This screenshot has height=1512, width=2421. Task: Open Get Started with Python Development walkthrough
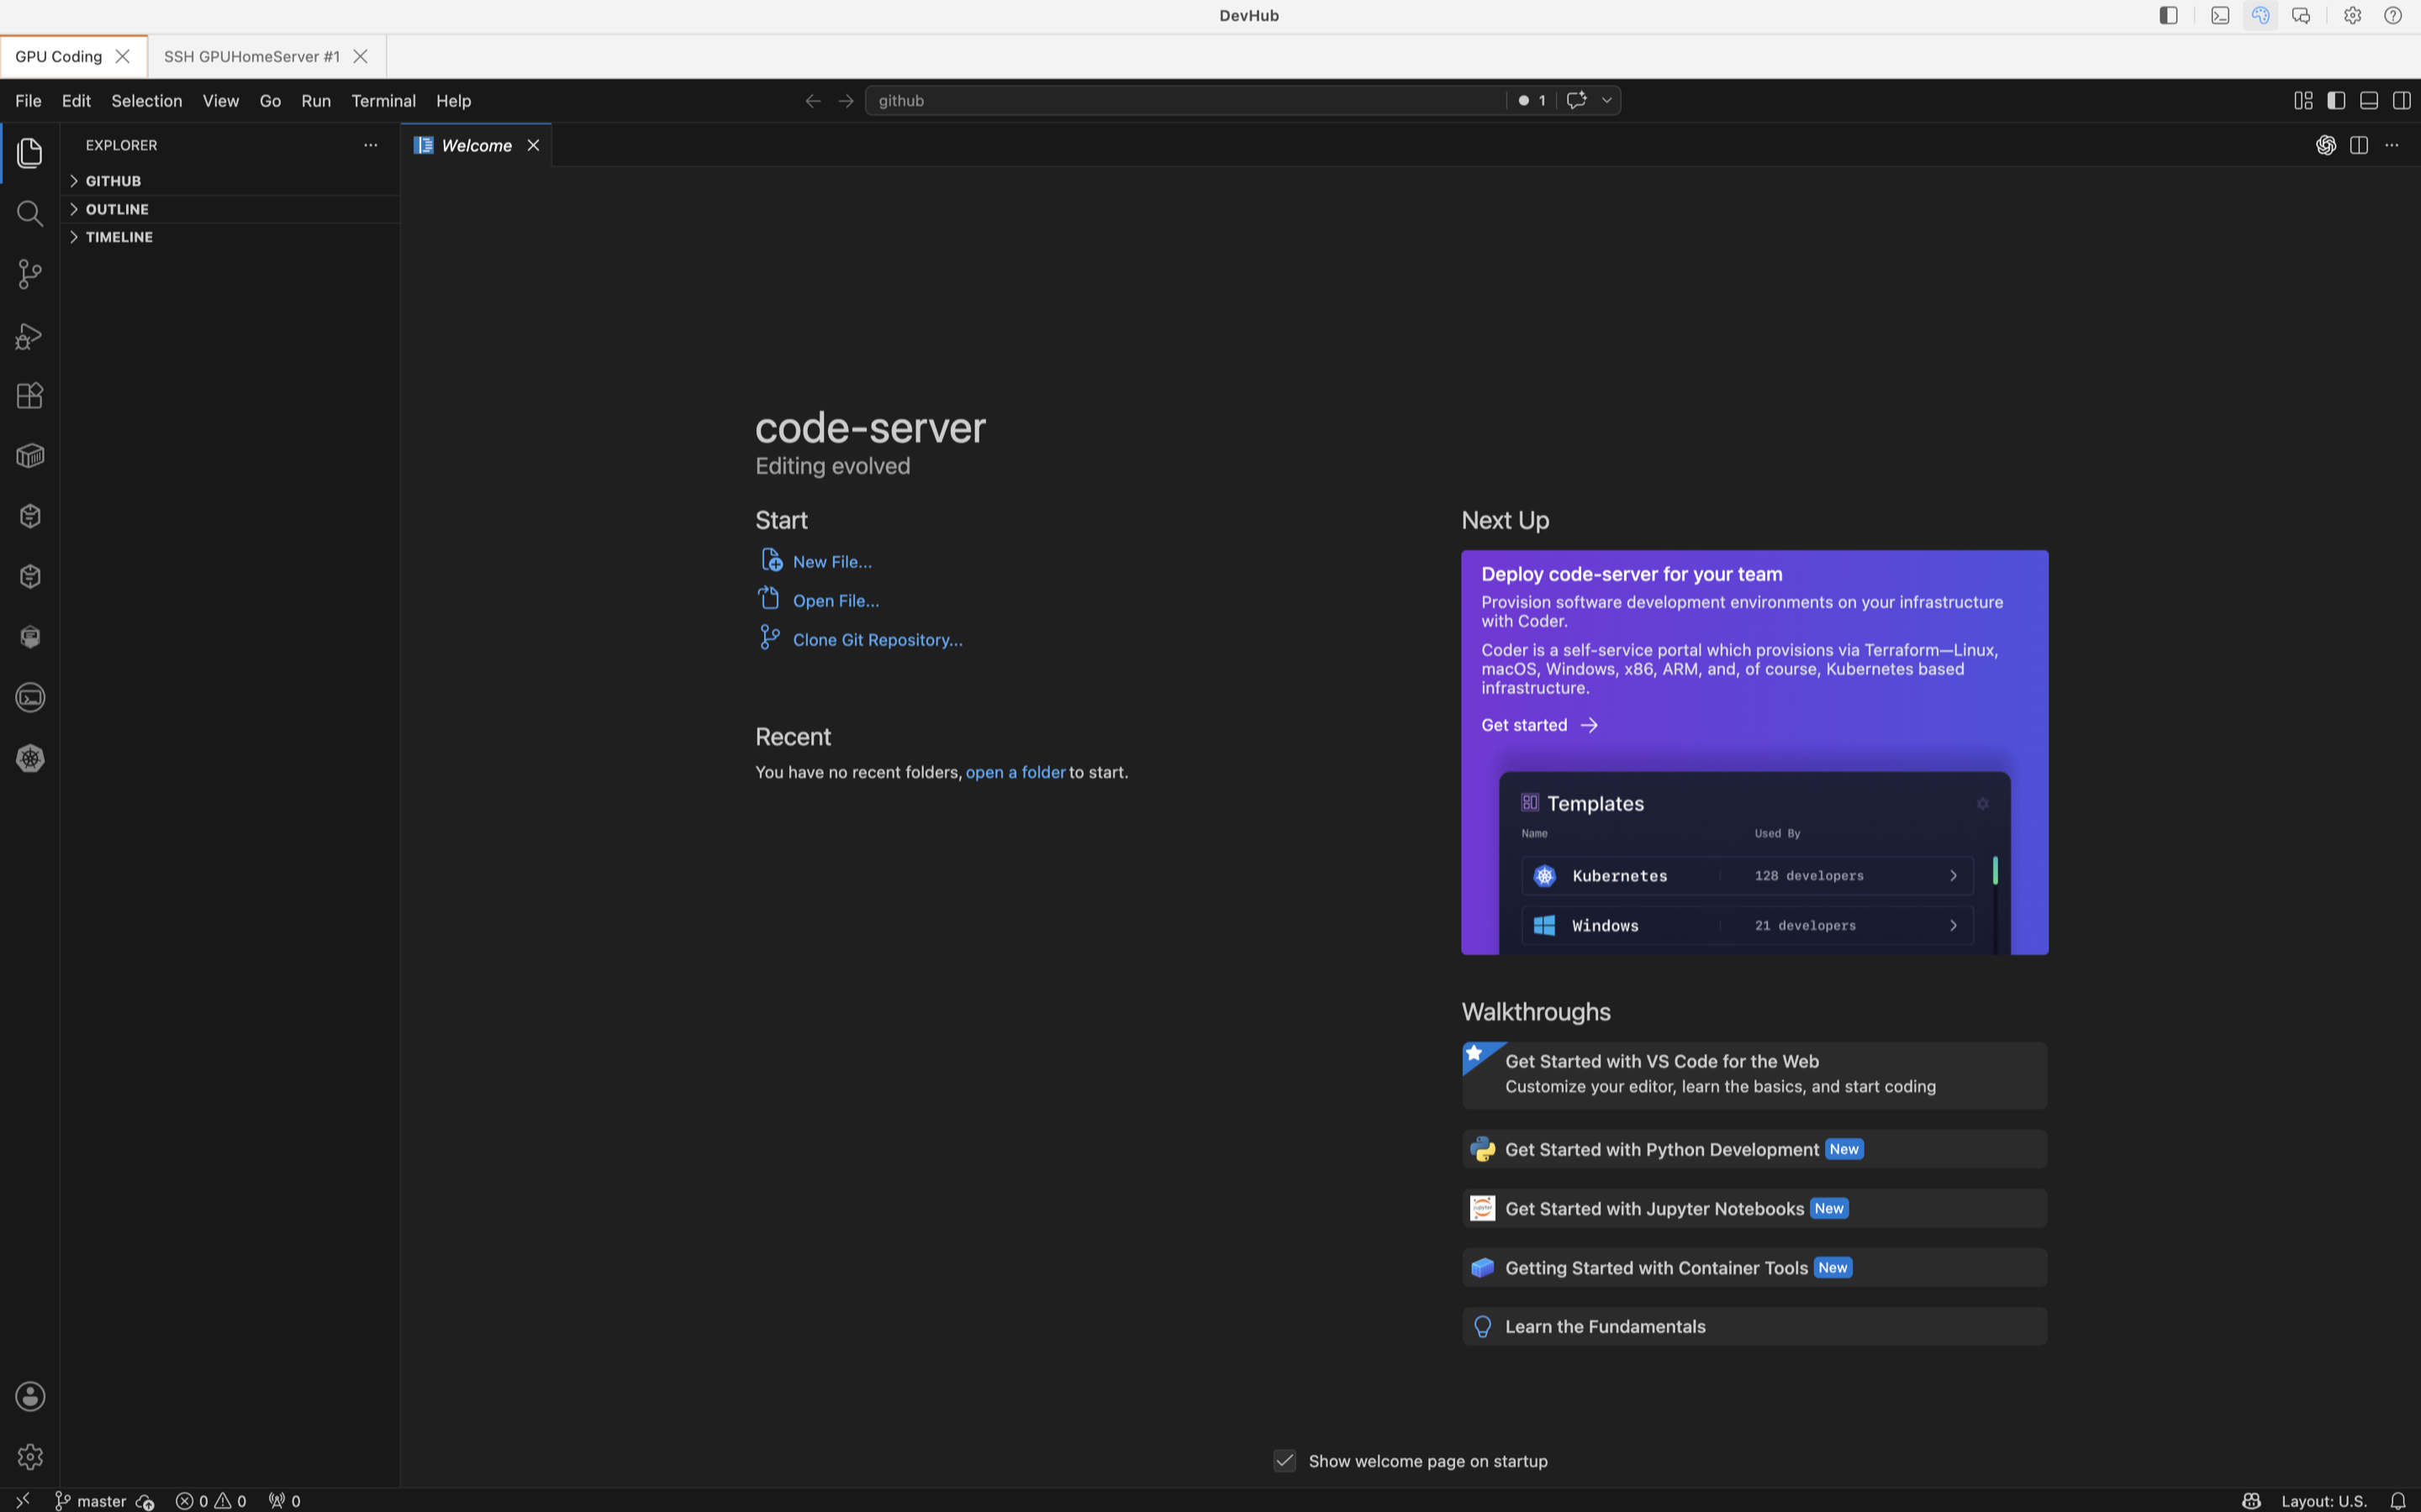pos(1754,1149)
